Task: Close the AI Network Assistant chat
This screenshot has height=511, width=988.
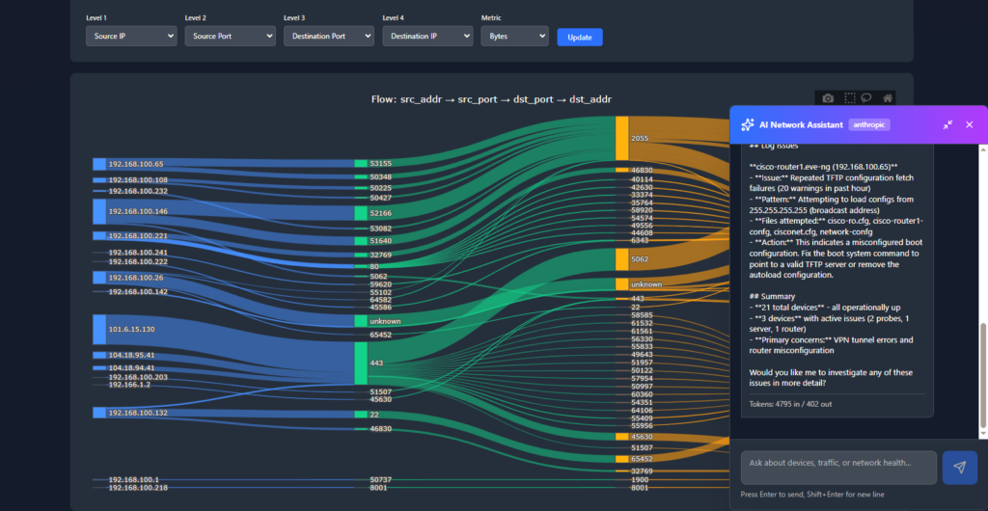Action: (970, 124)
